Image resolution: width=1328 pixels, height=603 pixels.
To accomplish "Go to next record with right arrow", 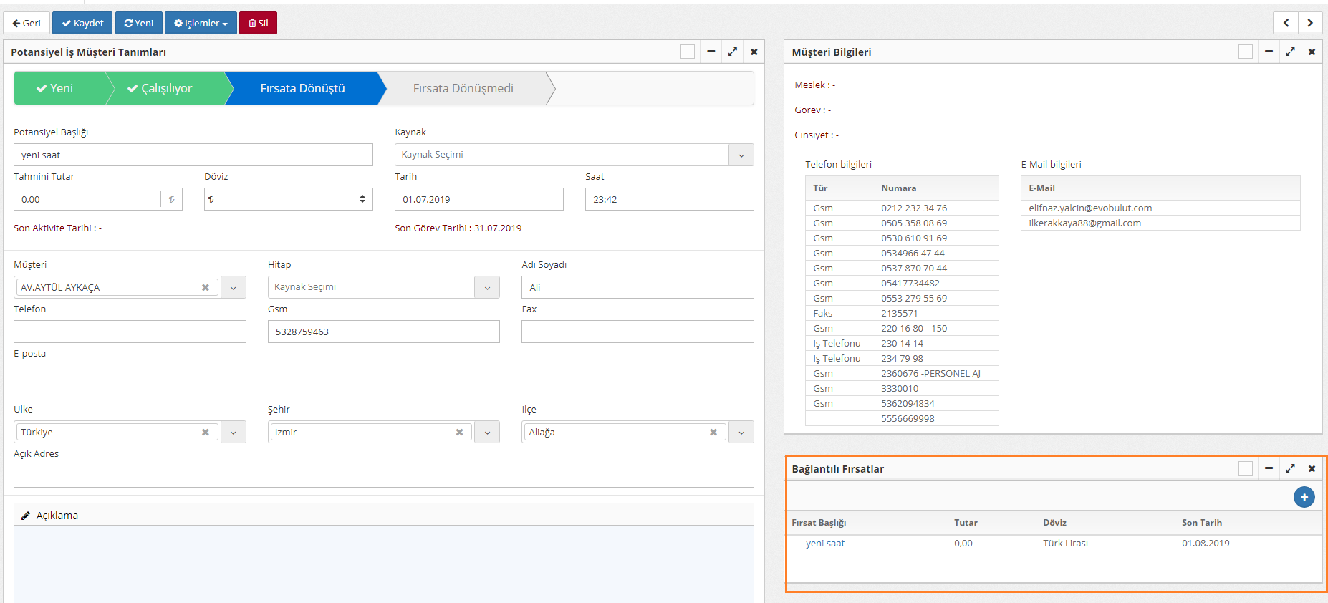I will pos(1310,23).
